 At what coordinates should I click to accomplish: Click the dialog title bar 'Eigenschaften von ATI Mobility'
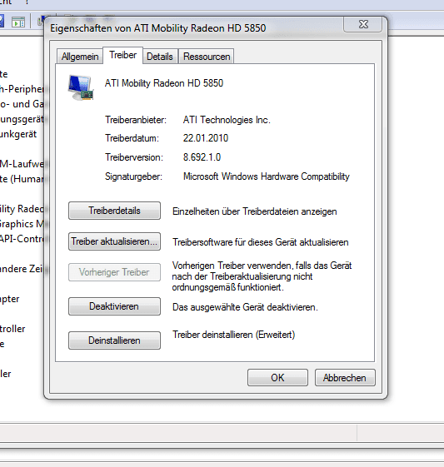[x=158, y=28]
